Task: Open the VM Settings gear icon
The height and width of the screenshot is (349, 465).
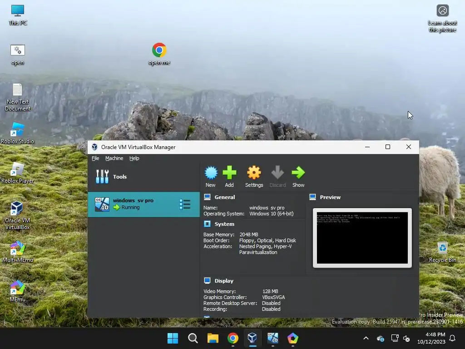Action: pos(254,173)
